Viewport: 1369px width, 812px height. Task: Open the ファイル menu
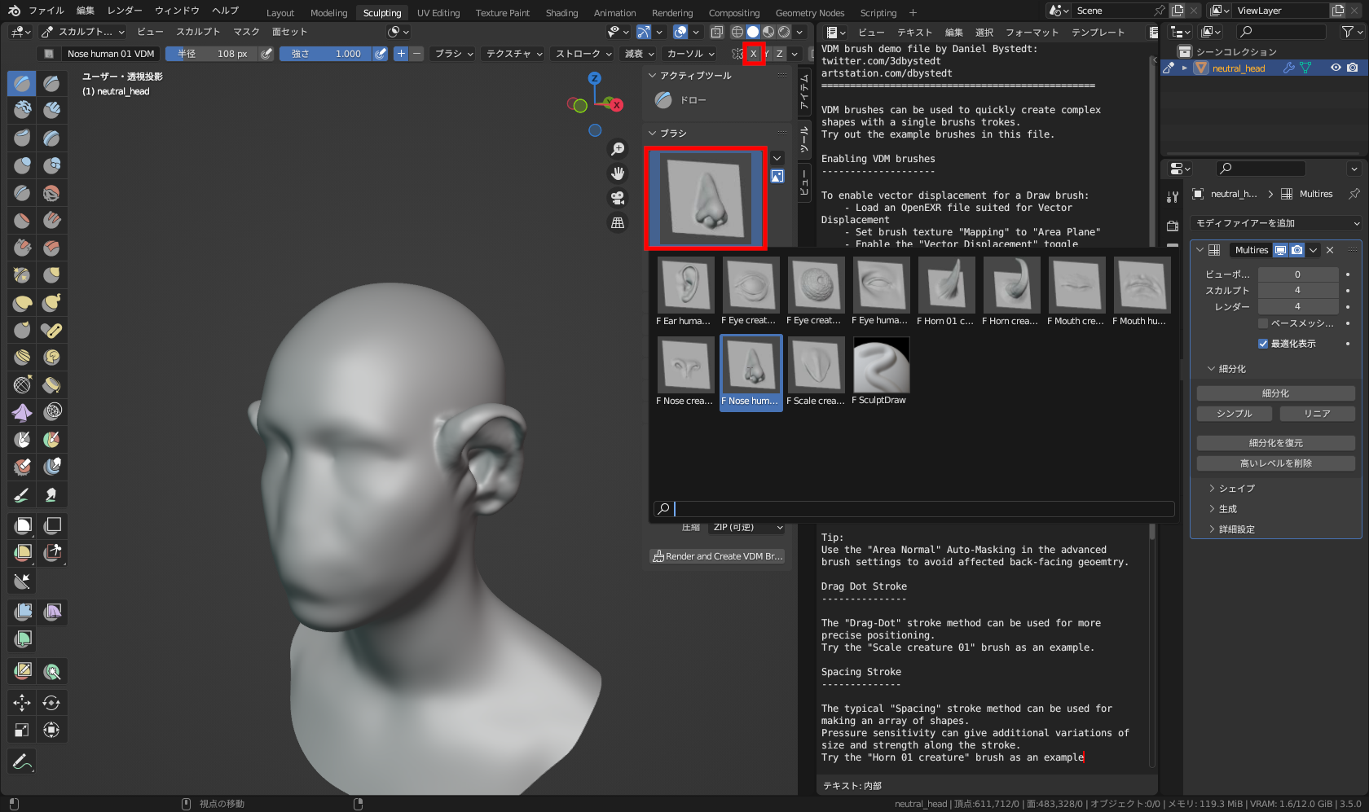(46, 11)
